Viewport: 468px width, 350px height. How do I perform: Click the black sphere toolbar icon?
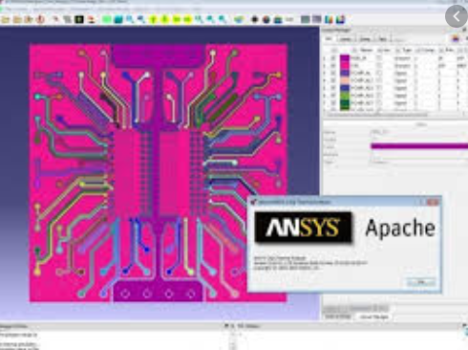tap(255, 20)
